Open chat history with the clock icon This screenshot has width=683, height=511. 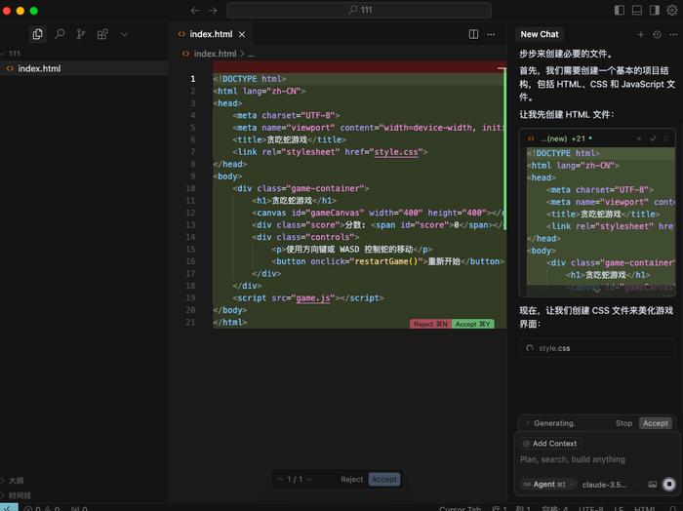click(x=657, y=34)
